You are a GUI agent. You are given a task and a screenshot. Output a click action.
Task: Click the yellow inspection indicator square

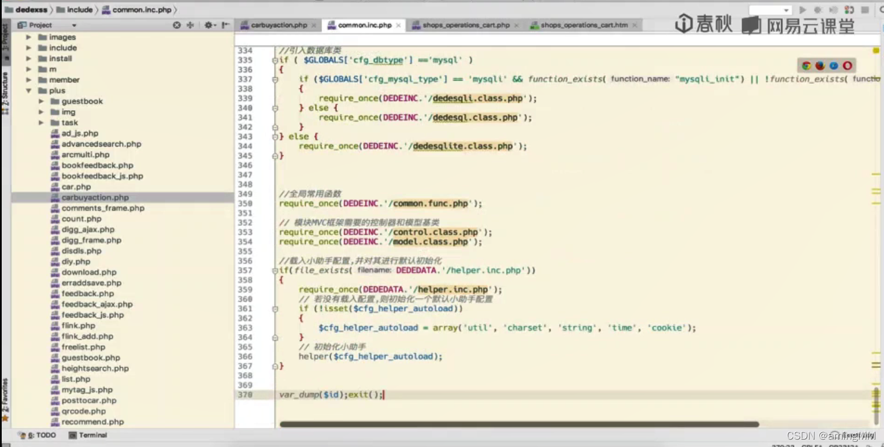[876, 51]
